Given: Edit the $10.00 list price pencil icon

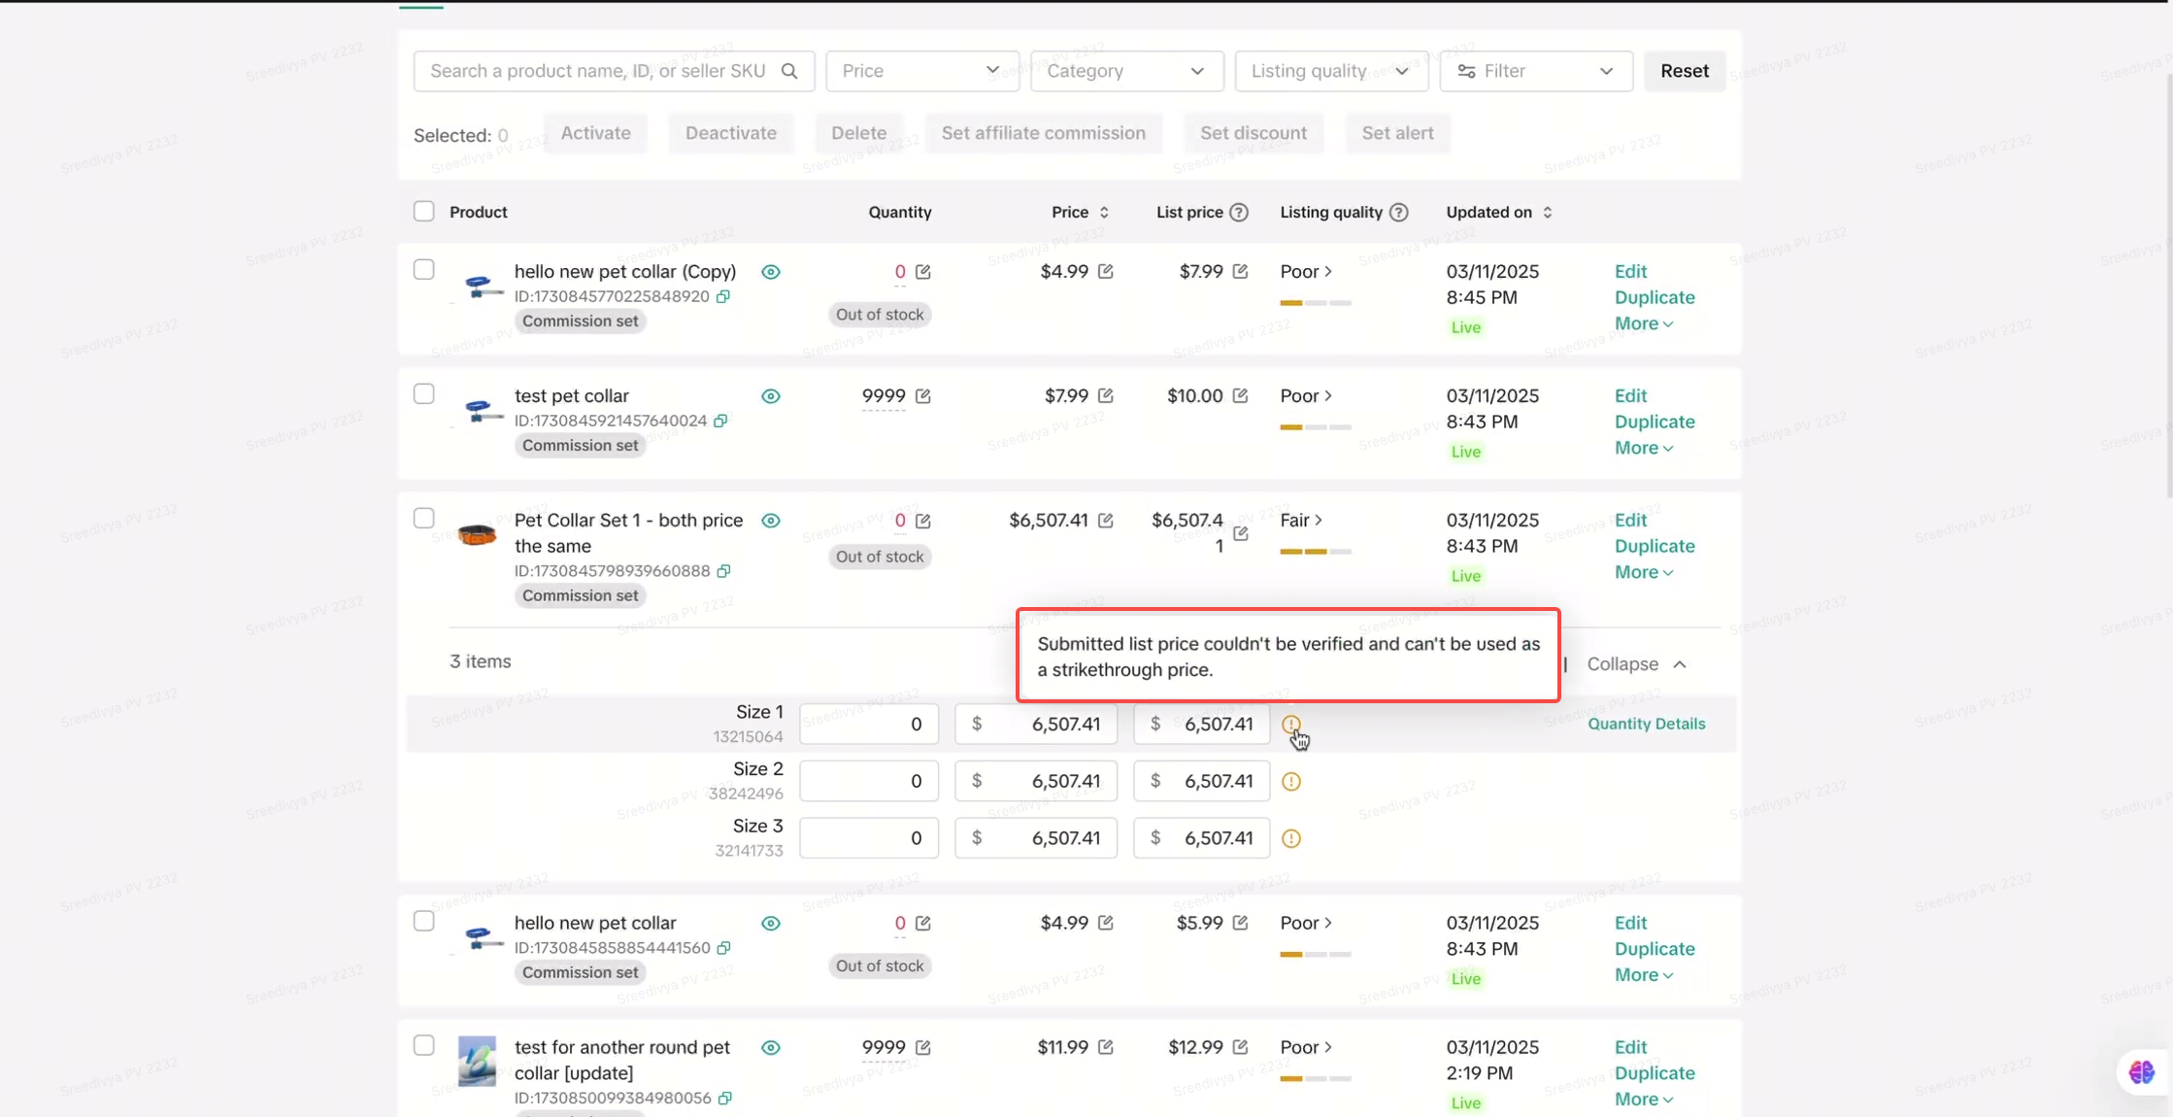Looking at the screenshot, I should click(1240, 396).
